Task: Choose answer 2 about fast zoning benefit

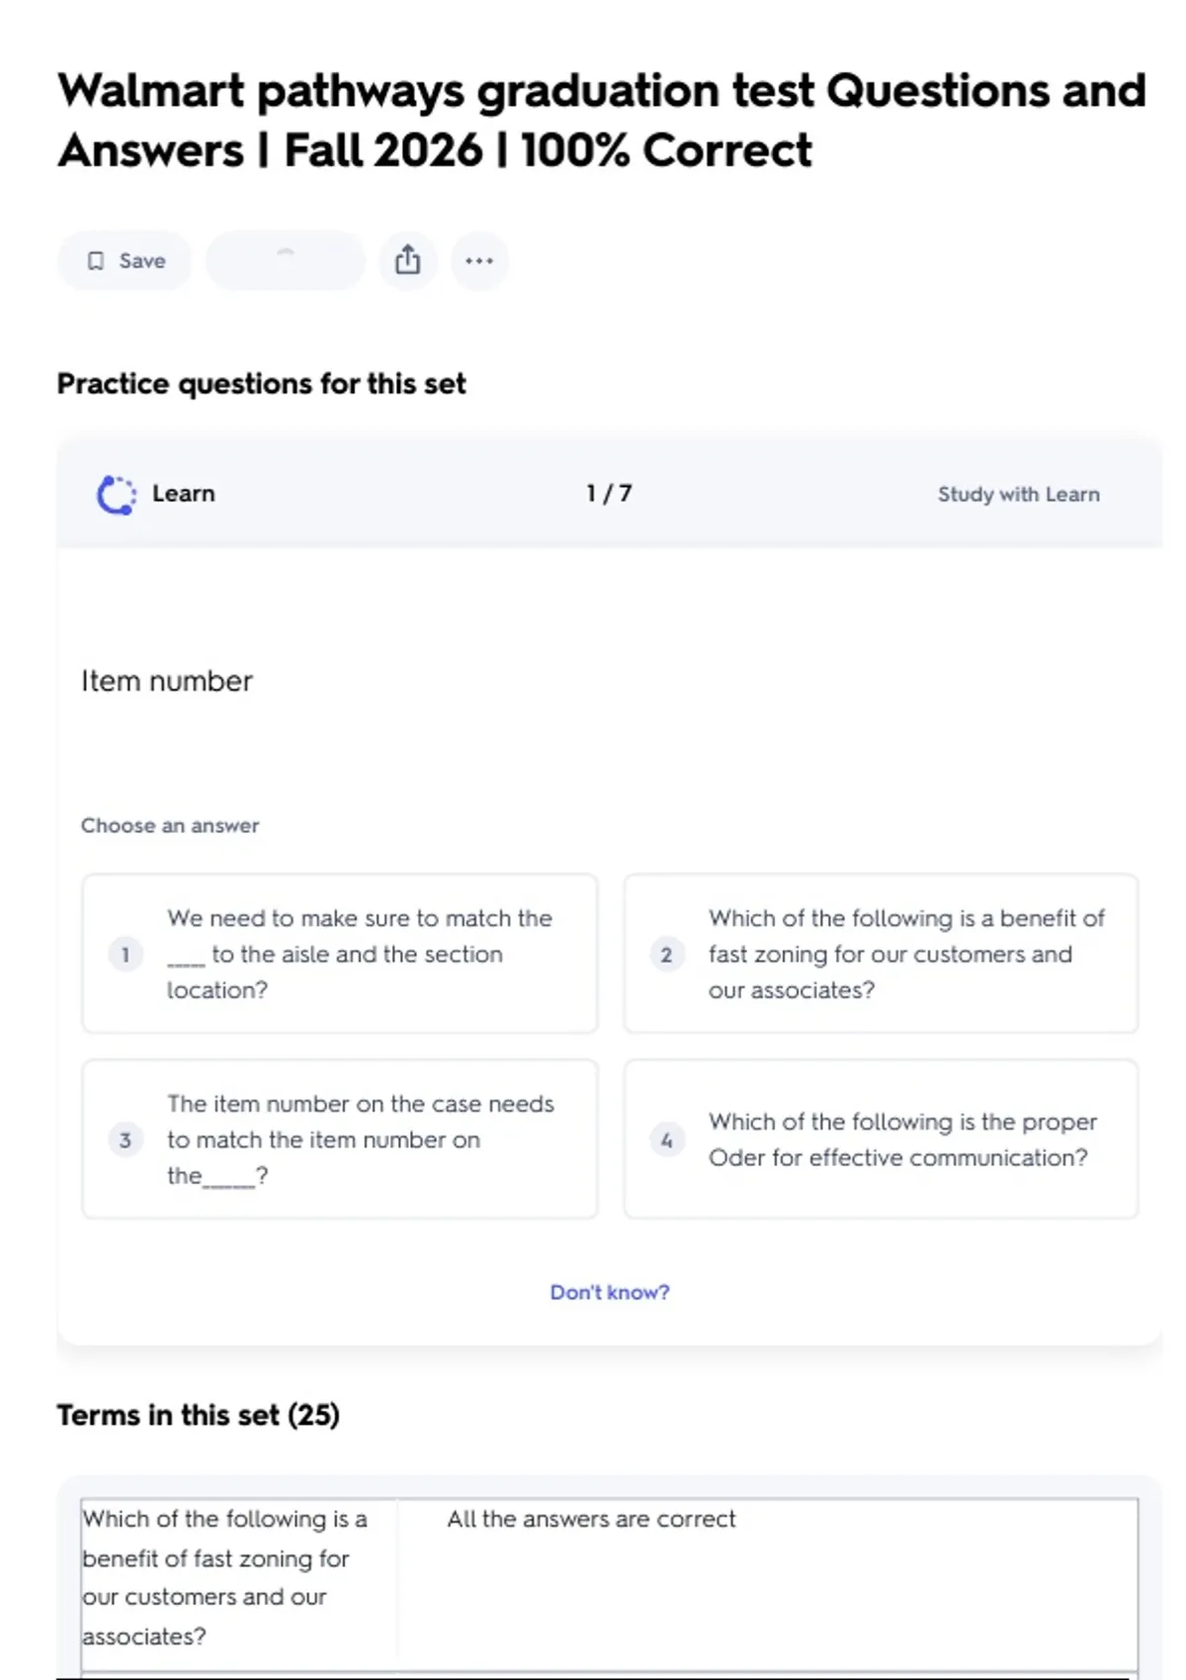Action: pyautogui.click(x=881, y=954)
